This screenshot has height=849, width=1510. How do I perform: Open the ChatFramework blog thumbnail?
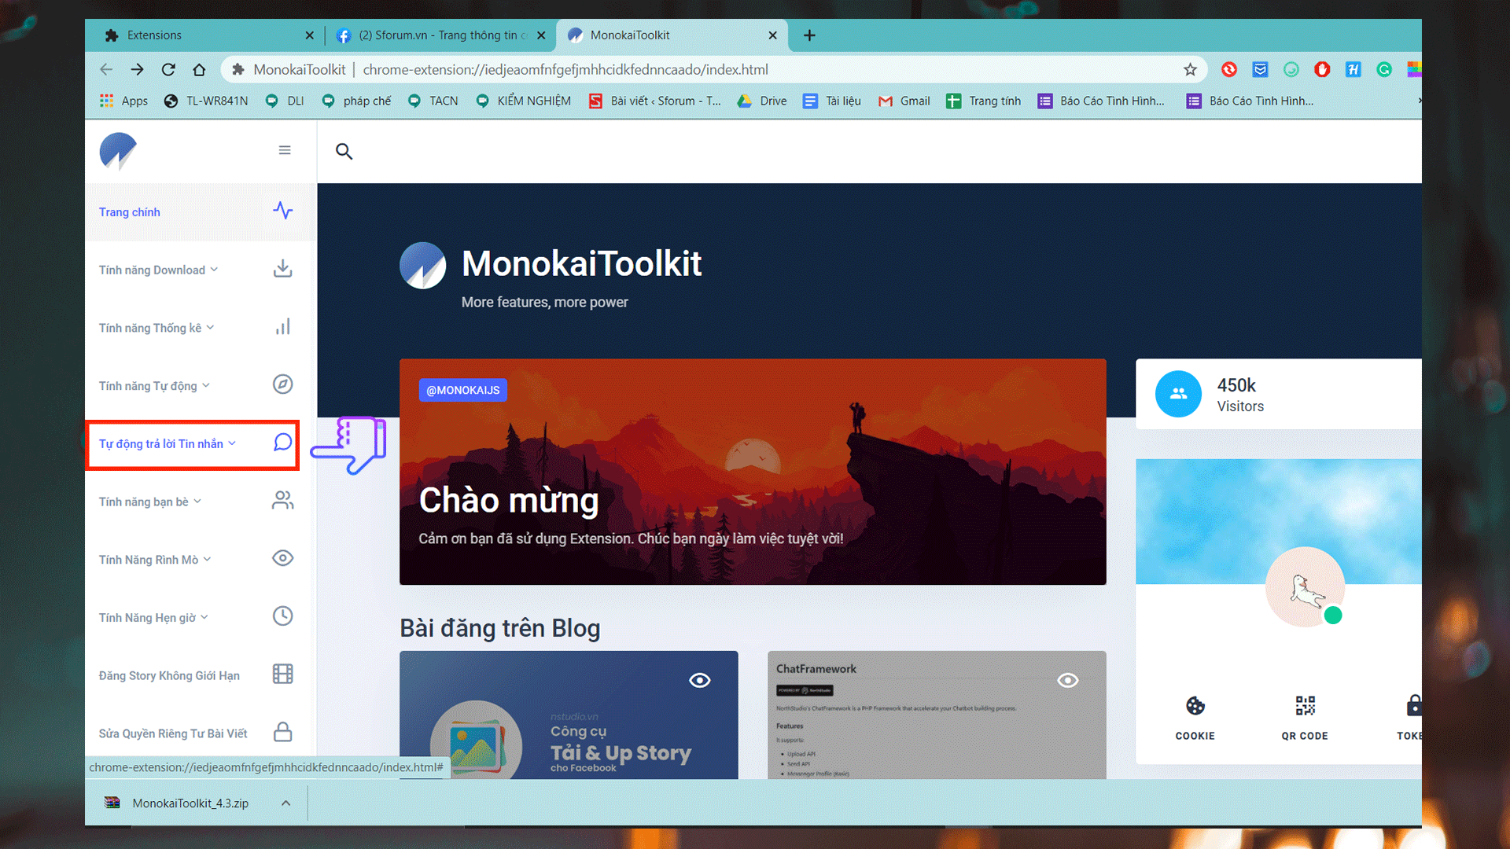[x=937, y=715]
